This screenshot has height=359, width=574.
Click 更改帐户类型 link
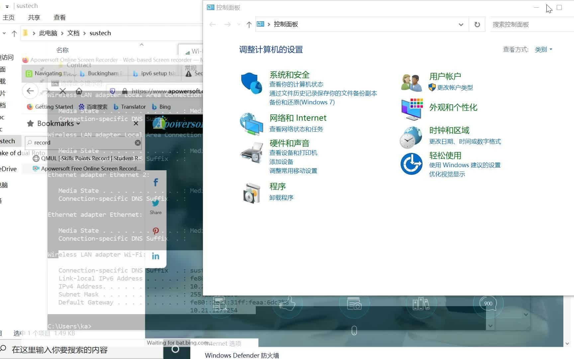(x=455, y=87)
